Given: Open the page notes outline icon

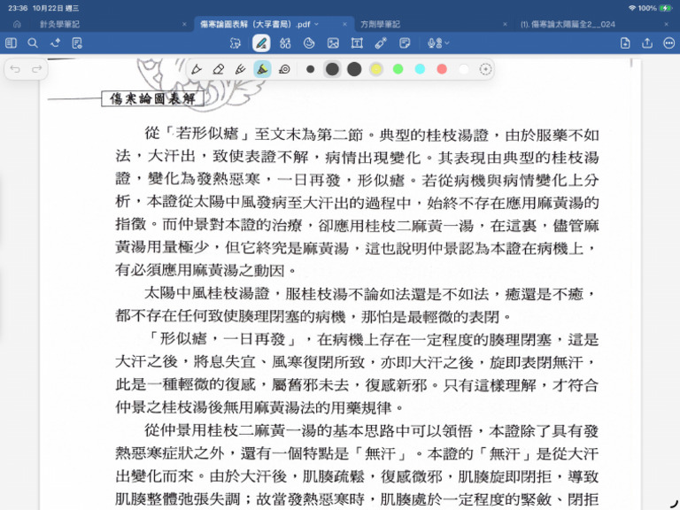Looking at the screenshot, I should [77, 42].
